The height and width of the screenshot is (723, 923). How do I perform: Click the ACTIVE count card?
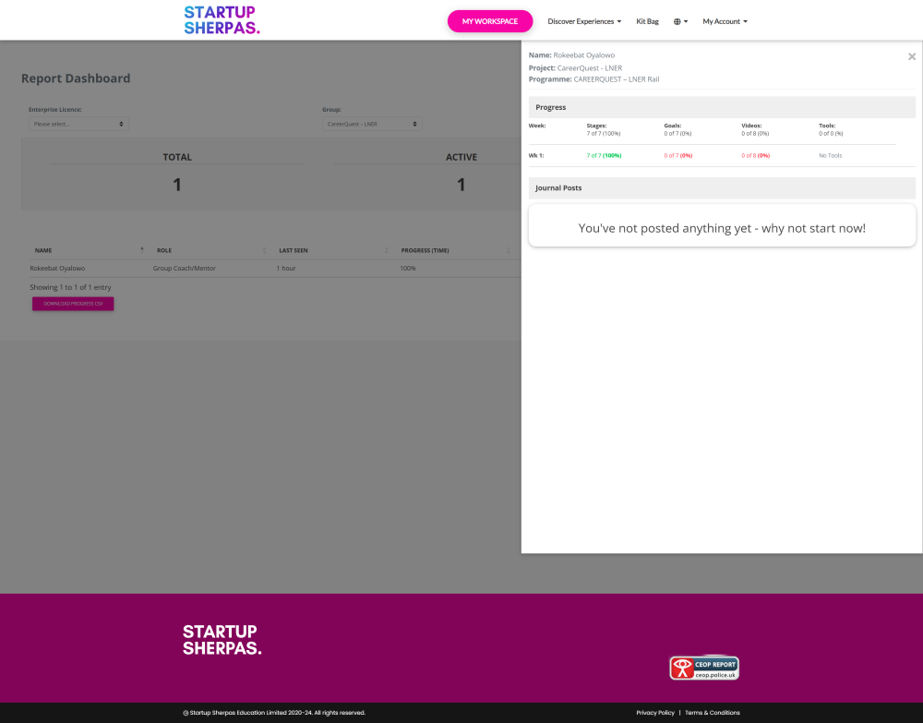point(461,174)
